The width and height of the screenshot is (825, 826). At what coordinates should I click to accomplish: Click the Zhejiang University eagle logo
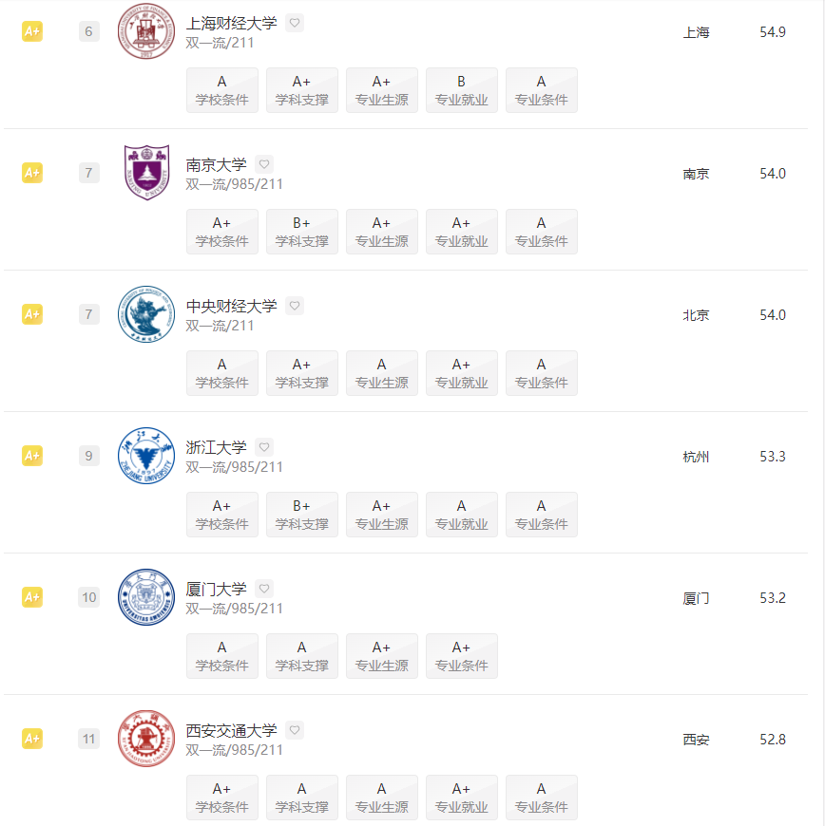[x=146, y=456]
